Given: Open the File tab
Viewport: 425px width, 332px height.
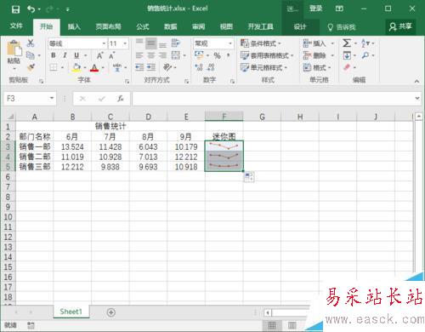Looking at the screenshot, I should pyautogui.click(x=16, y=26).
